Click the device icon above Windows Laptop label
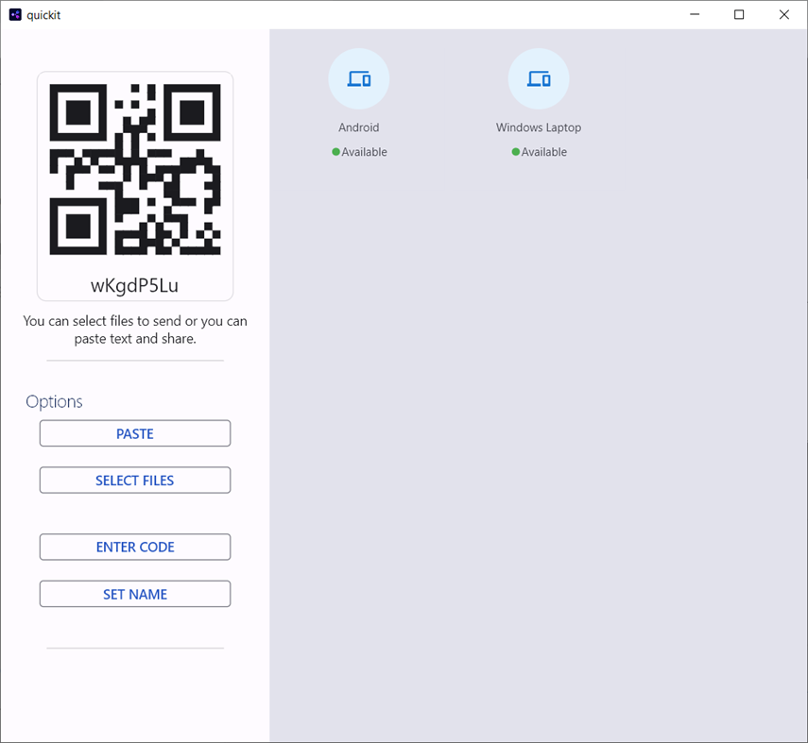Viewport: 808px width, 743px height. [x=539, y=78]
